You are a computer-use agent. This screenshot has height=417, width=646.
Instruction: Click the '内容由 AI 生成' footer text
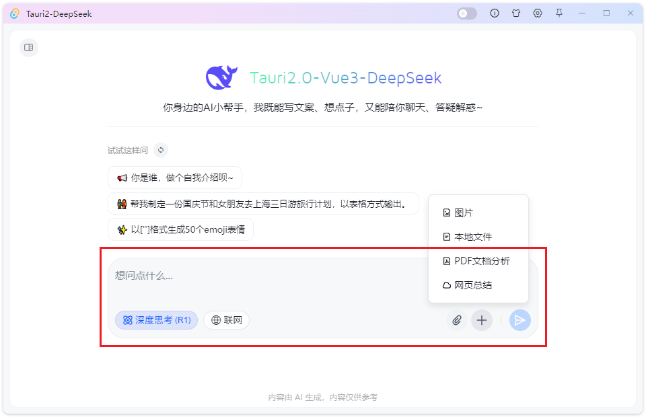click(322, 397)
